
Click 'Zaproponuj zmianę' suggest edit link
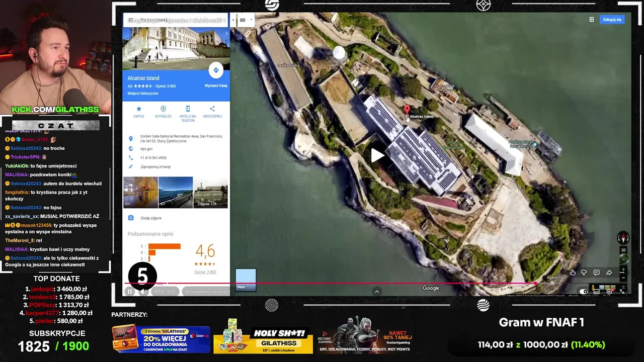click(155, 166)
